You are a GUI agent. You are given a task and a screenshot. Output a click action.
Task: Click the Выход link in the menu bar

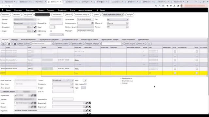pyautogui.click(x=102, y=10)
